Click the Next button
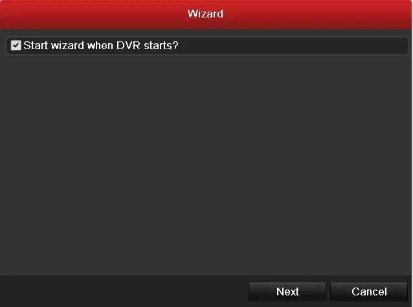This screenshot has width=413, height=307. tap(287, 291)
